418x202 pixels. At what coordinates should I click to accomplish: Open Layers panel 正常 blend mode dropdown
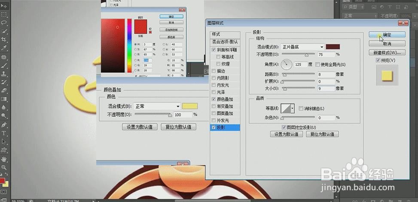pos(359,16)
